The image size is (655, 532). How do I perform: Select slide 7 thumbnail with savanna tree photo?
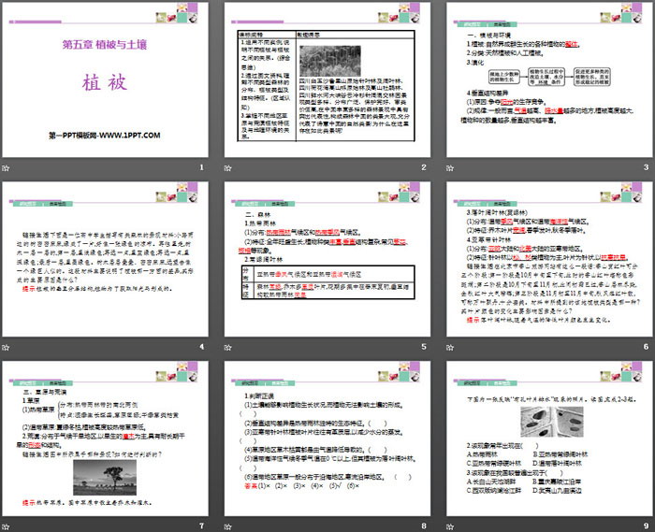point(105,439)
